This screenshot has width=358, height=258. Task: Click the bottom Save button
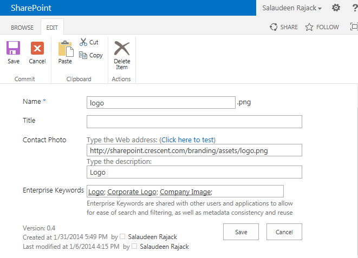click(x=241, y=232)
